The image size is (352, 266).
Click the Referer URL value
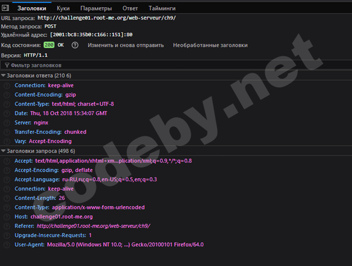[x=94, y=226]
